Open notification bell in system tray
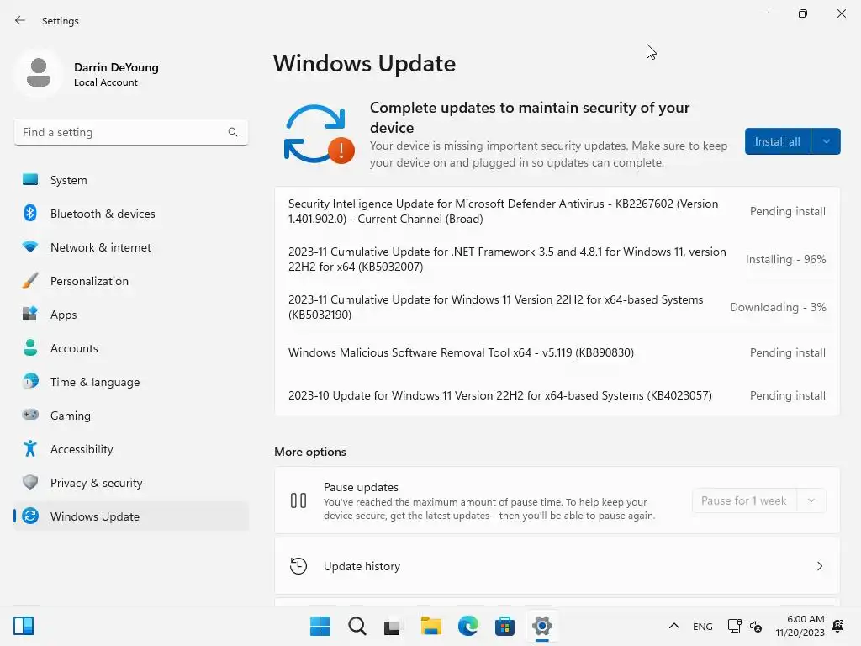The width and height of the screenshot is (861, 646). [838, 626]
